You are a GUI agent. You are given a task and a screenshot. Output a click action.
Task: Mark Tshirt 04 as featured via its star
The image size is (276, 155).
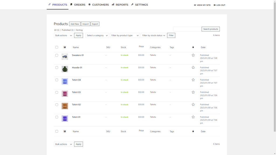coord(193,80)
